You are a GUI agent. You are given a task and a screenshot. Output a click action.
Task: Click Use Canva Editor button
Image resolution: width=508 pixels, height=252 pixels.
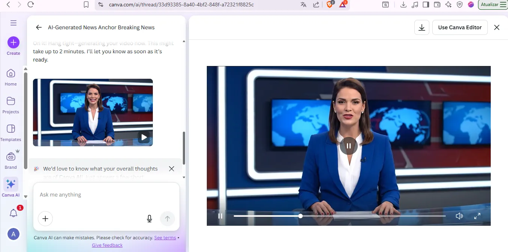tap(460, 27)
